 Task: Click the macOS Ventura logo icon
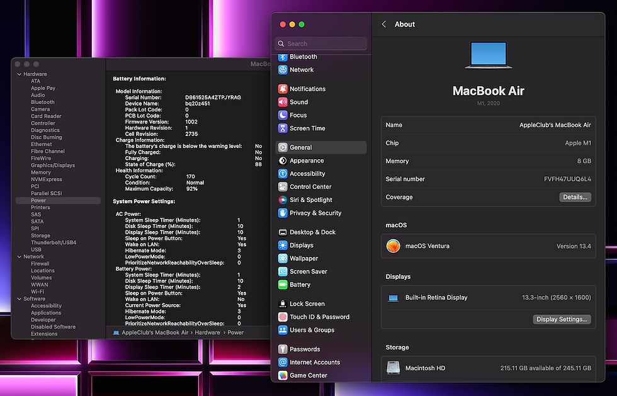pos(393,246)
